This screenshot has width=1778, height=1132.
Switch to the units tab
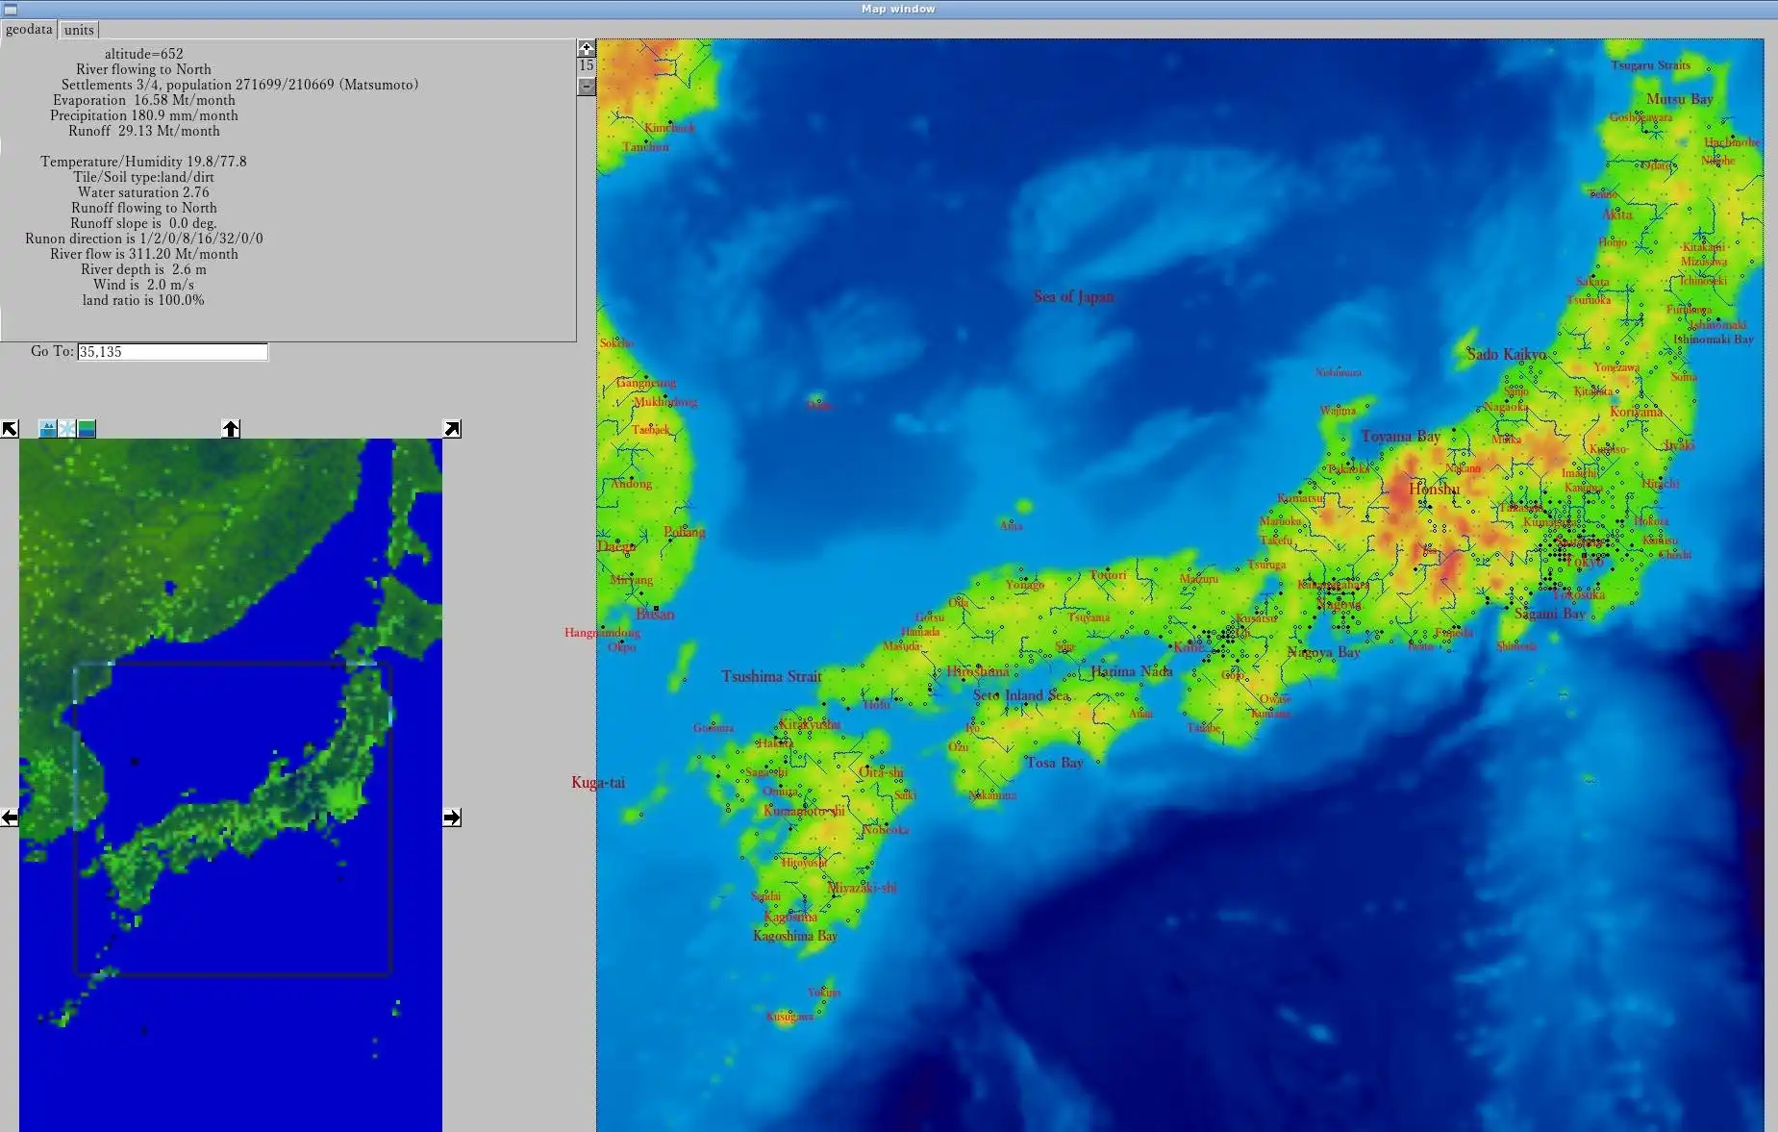pyautogui.click(x=79, y=30)
